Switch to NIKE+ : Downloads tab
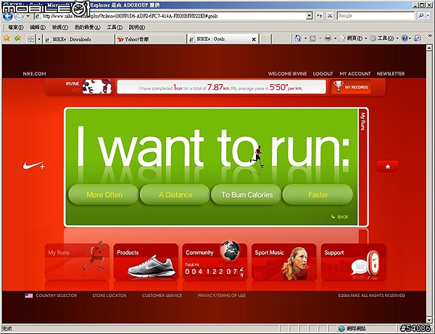Image resolution: width=435 pixels, height=334 pixels. [79, 39]
